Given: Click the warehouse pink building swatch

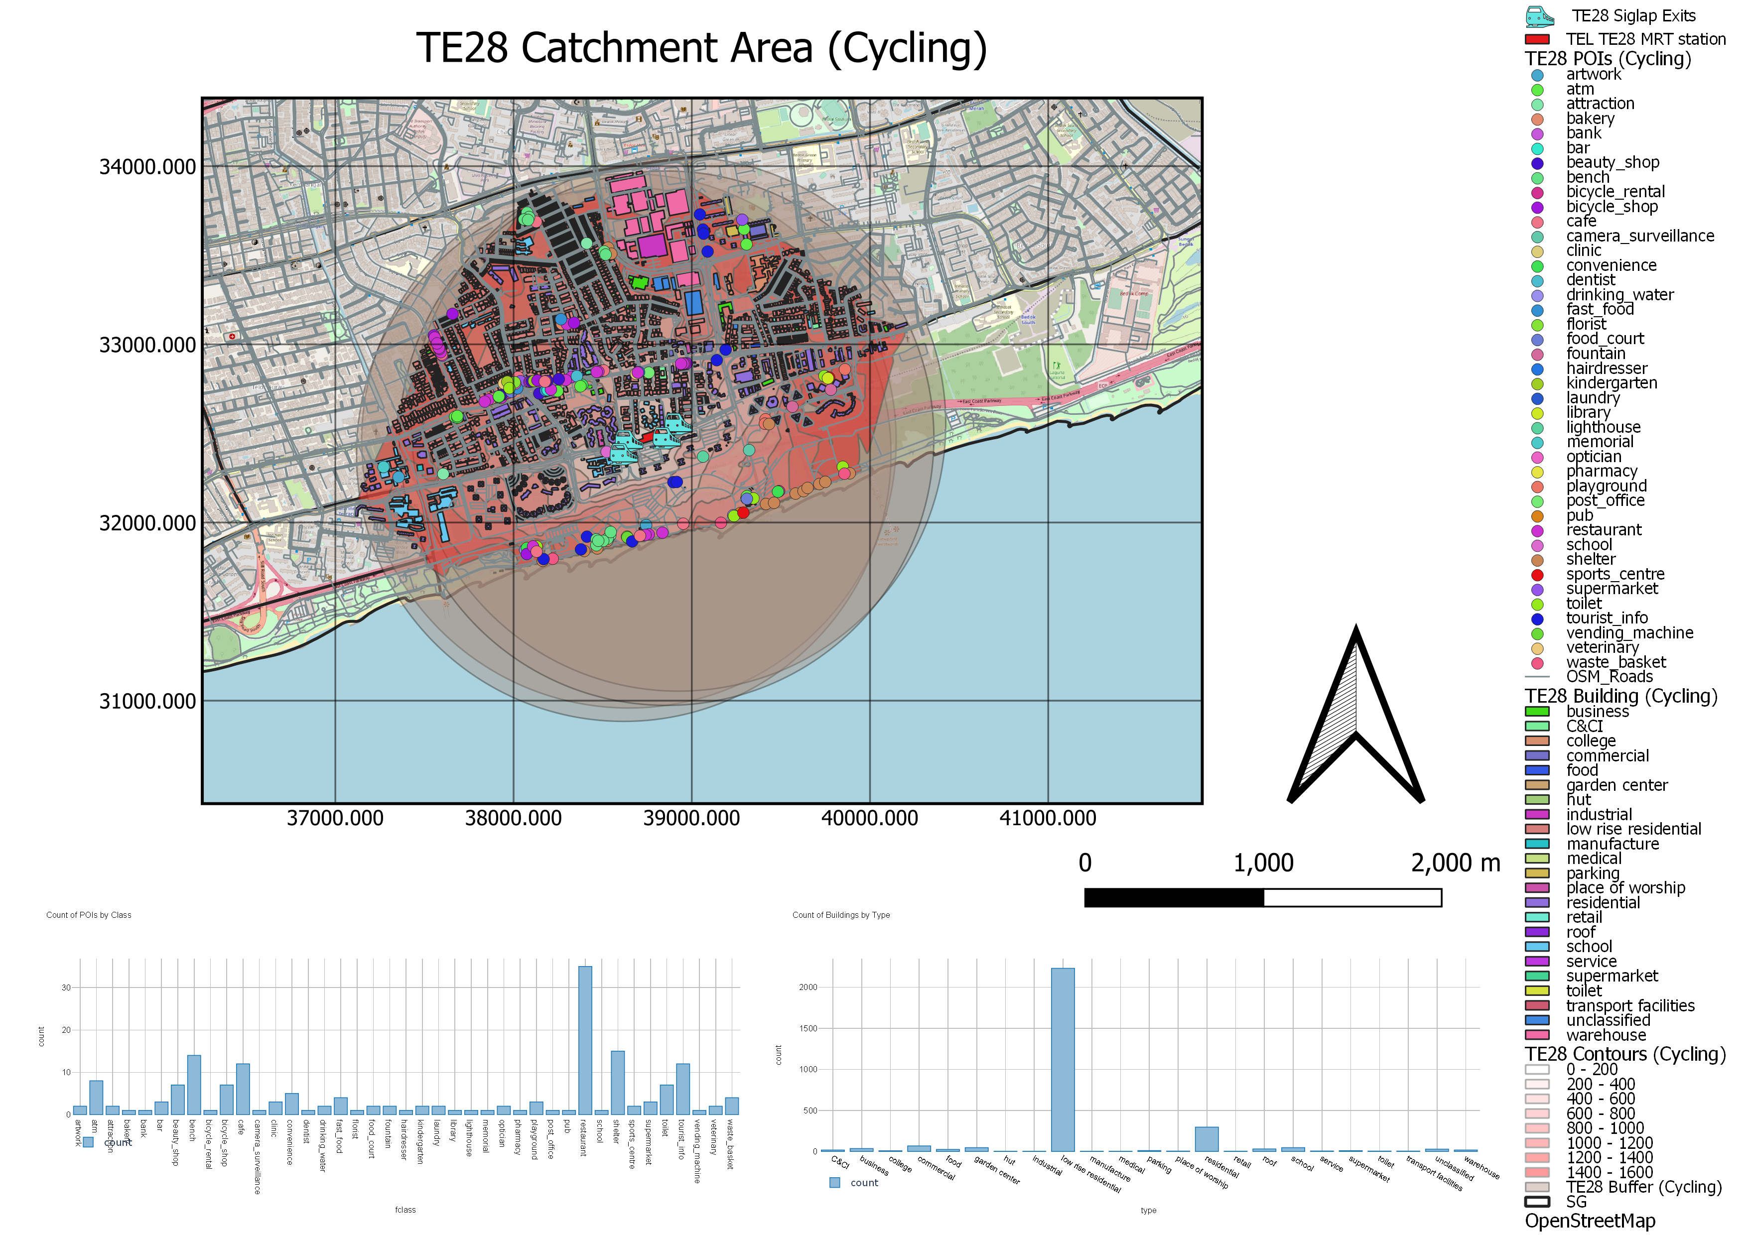Looking at the screenshot, I should (1537, 1035).
